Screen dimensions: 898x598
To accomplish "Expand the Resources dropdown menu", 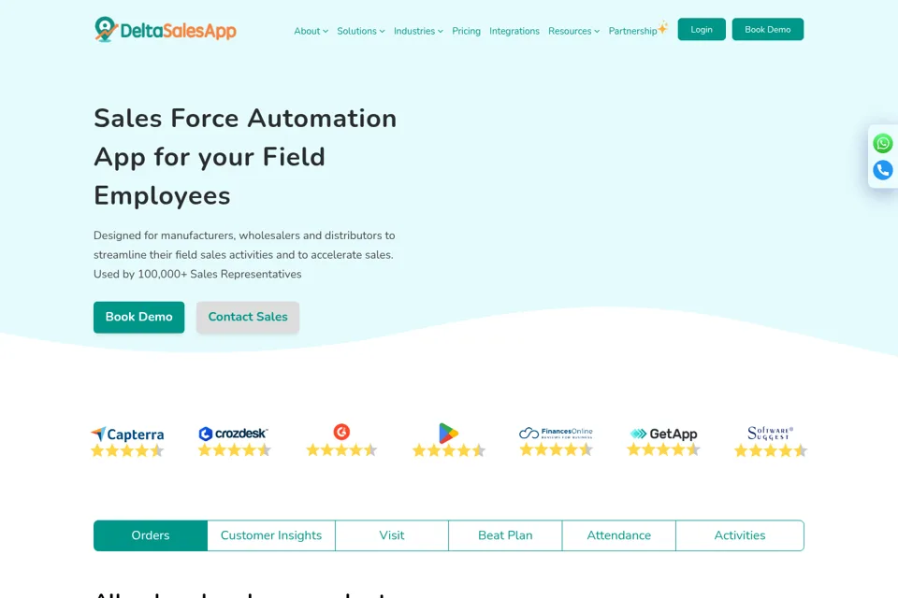I will click(573, 31).
